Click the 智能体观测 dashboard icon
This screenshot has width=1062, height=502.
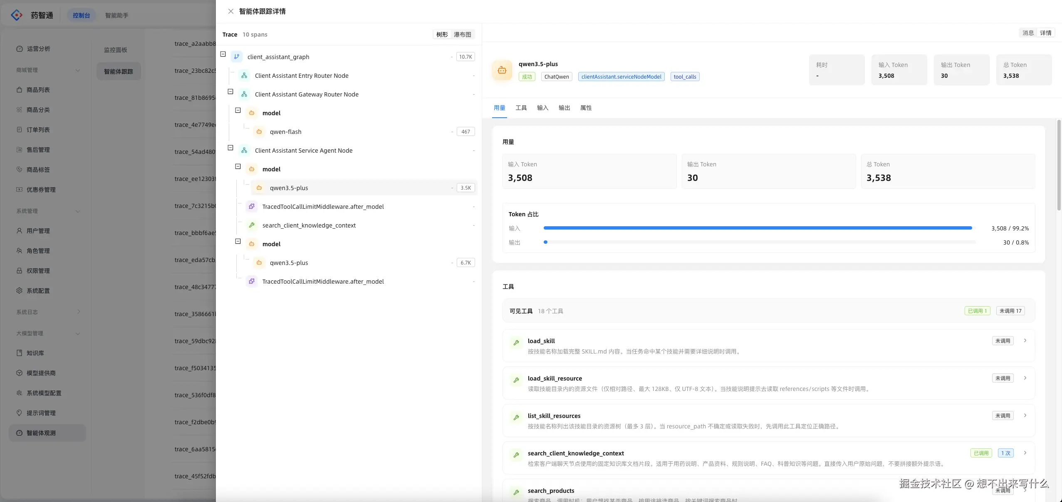click(x=19, y=433)
